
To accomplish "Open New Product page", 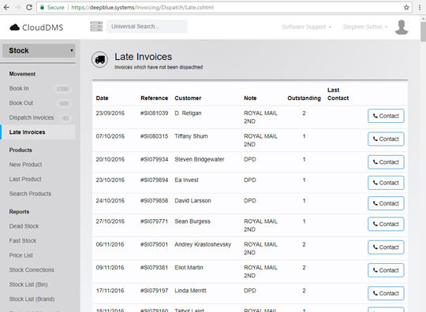I will pyautogui.click(x=25, y=165).
